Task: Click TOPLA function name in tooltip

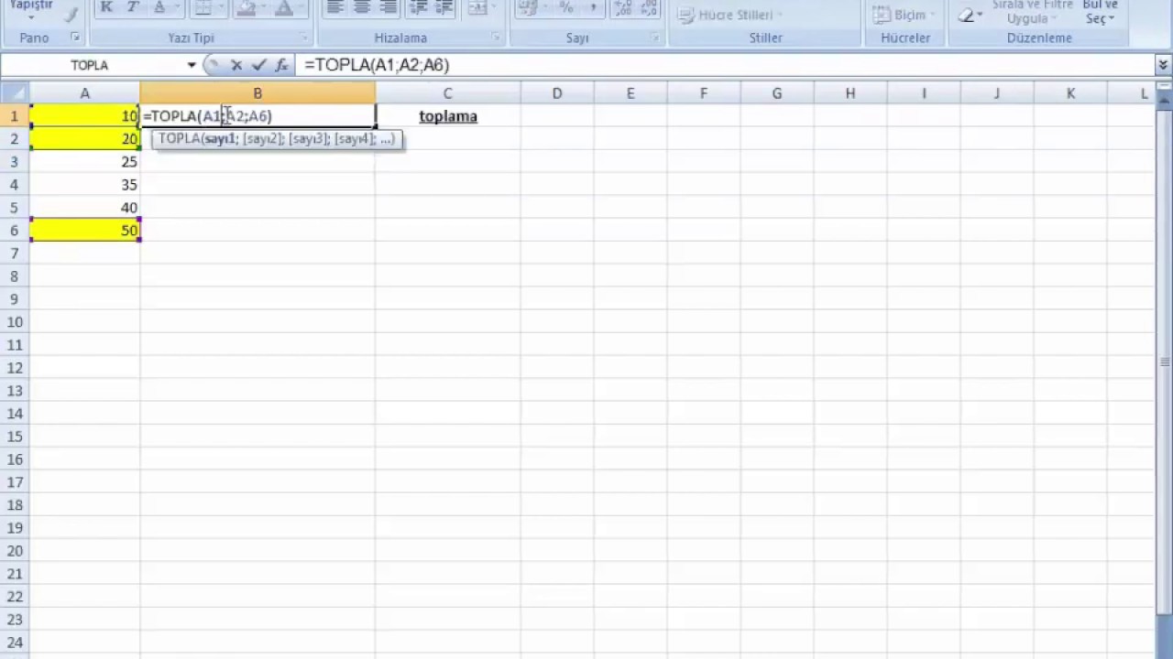Action: click(x=179, y=139)
